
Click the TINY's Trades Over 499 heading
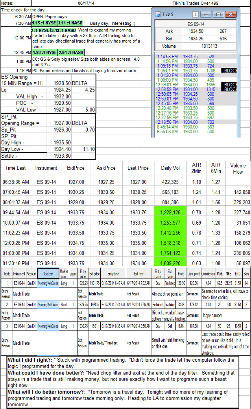point(195,3)
